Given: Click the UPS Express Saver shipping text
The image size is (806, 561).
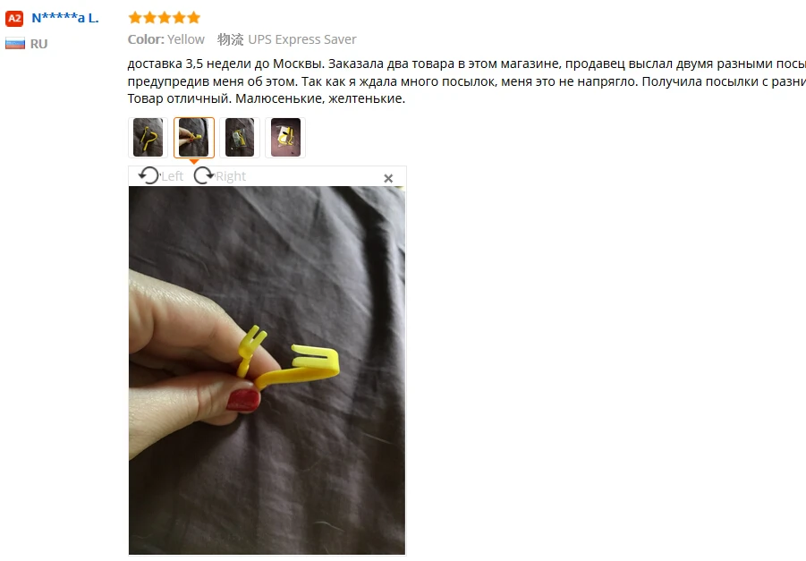Looking at the screenshot, I should pyautogui.click(x=302, y=39).
